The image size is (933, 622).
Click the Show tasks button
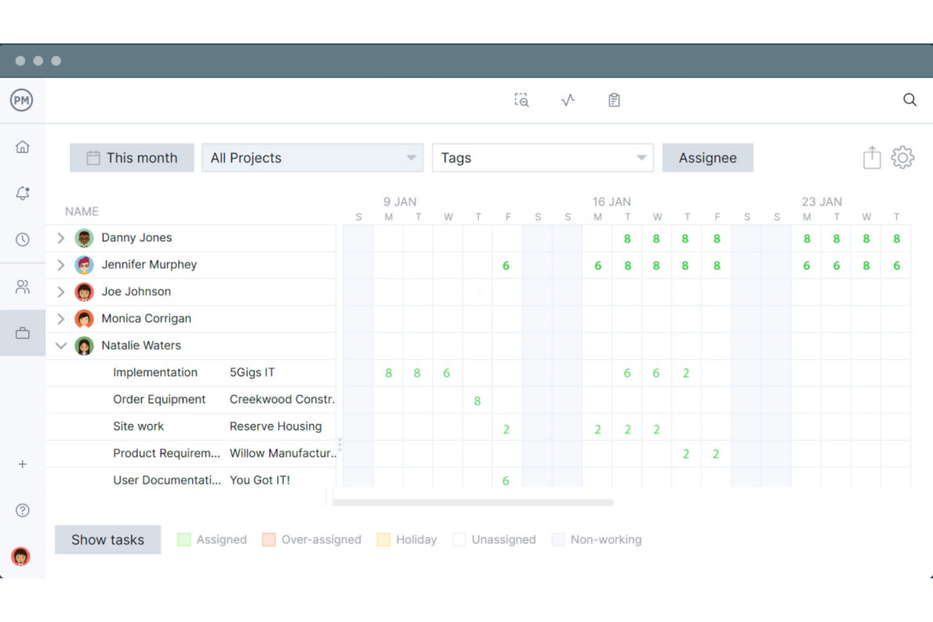coord(108,539)
